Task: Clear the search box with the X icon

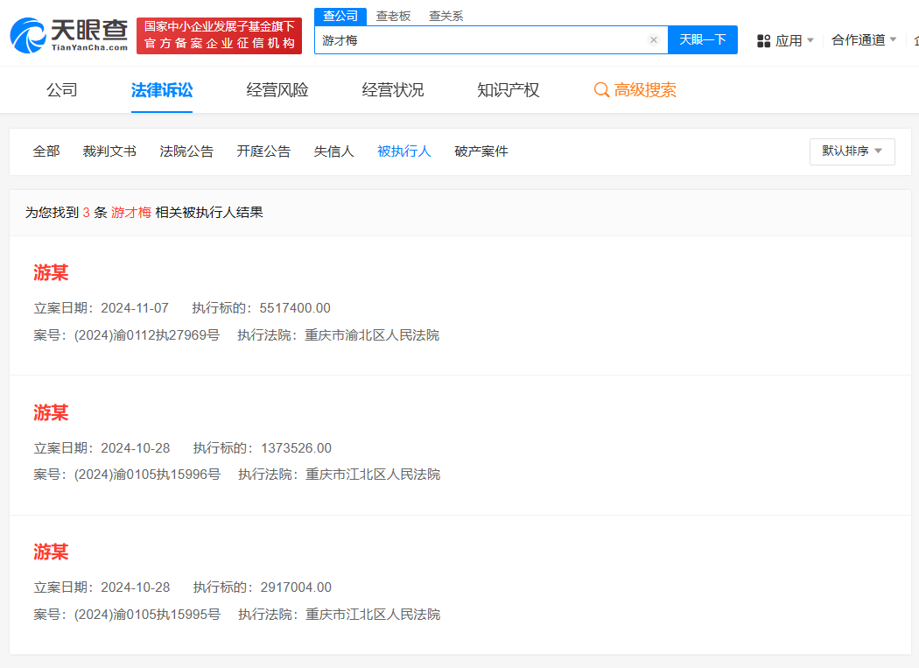Action: (x=653, y=40)
